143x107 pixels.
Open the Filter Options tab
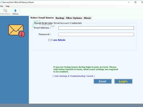click(x=74, y=18)
